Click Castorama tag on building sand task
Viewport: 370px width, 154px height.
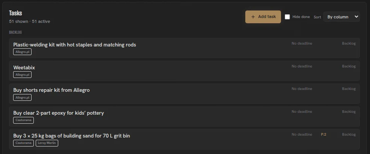(x=23, y=143)
